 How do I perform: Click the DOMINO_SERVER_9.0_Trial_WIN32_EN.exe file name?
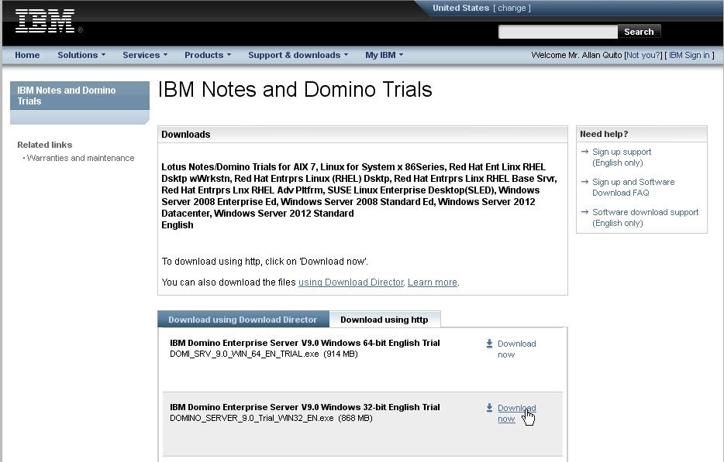(x=252, y=418)
